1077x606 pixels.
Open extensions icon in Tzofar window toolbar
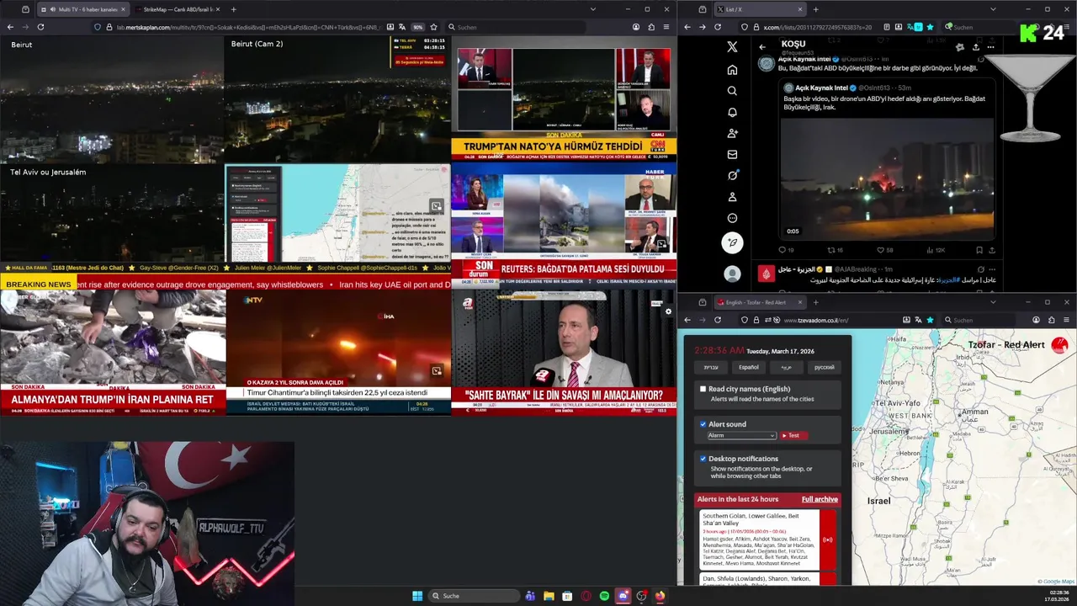point(1052,320)
